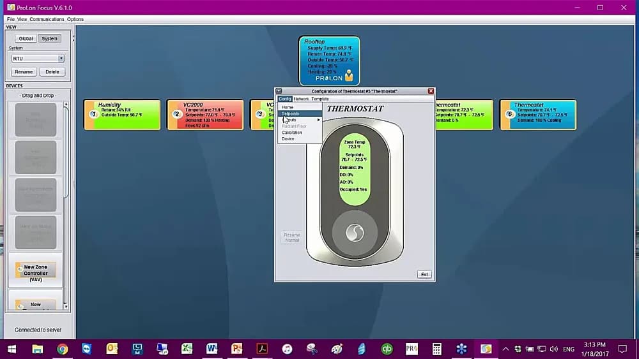This screenshot has width=639, height=359.
Task: Open Windows Start menu
Action: [x=12, y=349]
